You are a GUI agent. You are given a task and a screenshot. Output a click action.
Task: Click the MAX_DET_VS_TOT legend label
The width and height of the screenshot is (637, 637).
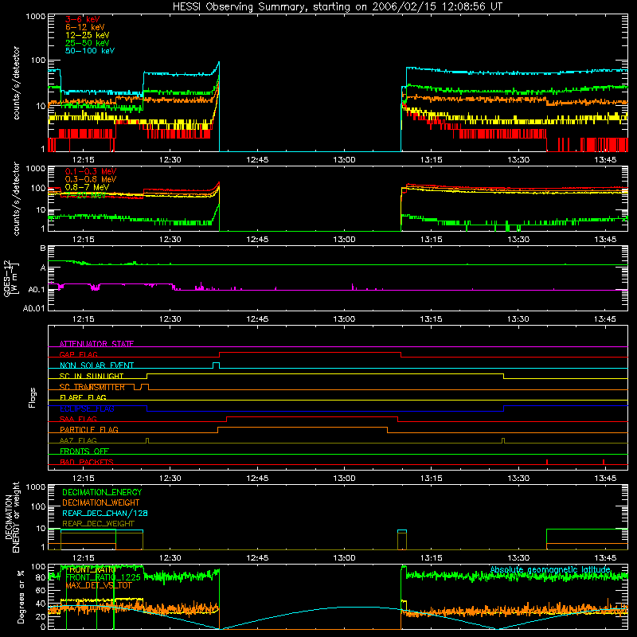point(99,585)
